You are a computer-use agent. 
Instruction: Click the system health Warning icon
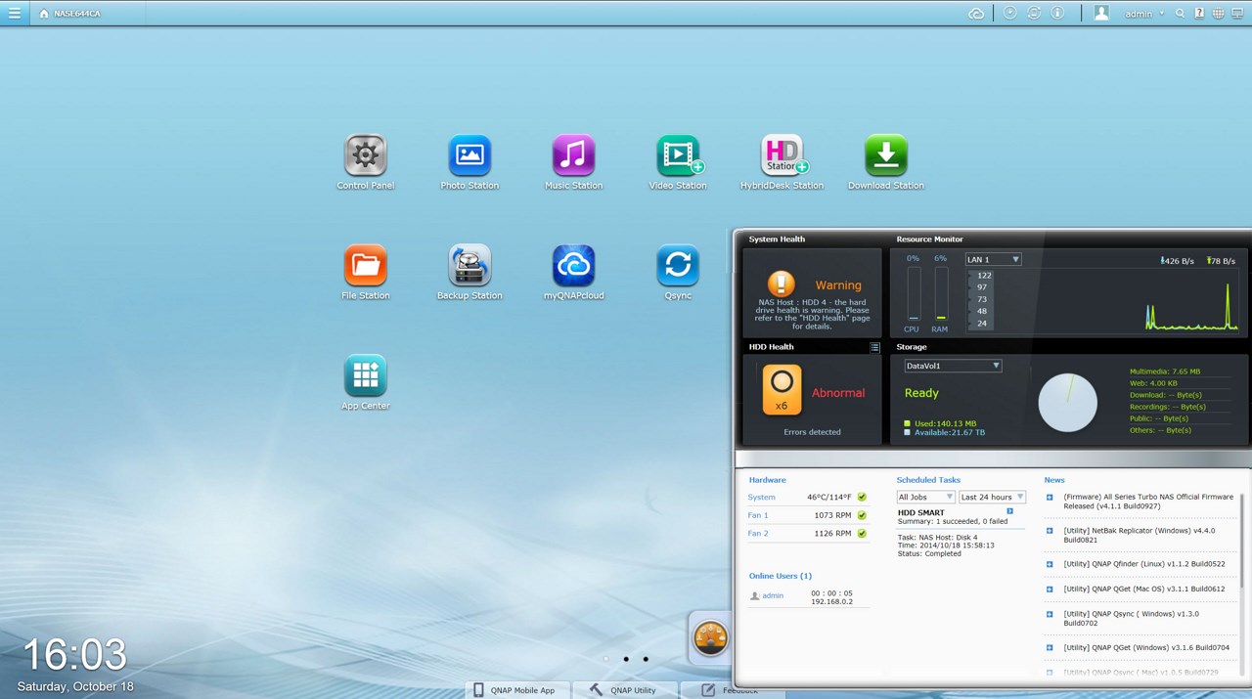pos(781,284)
